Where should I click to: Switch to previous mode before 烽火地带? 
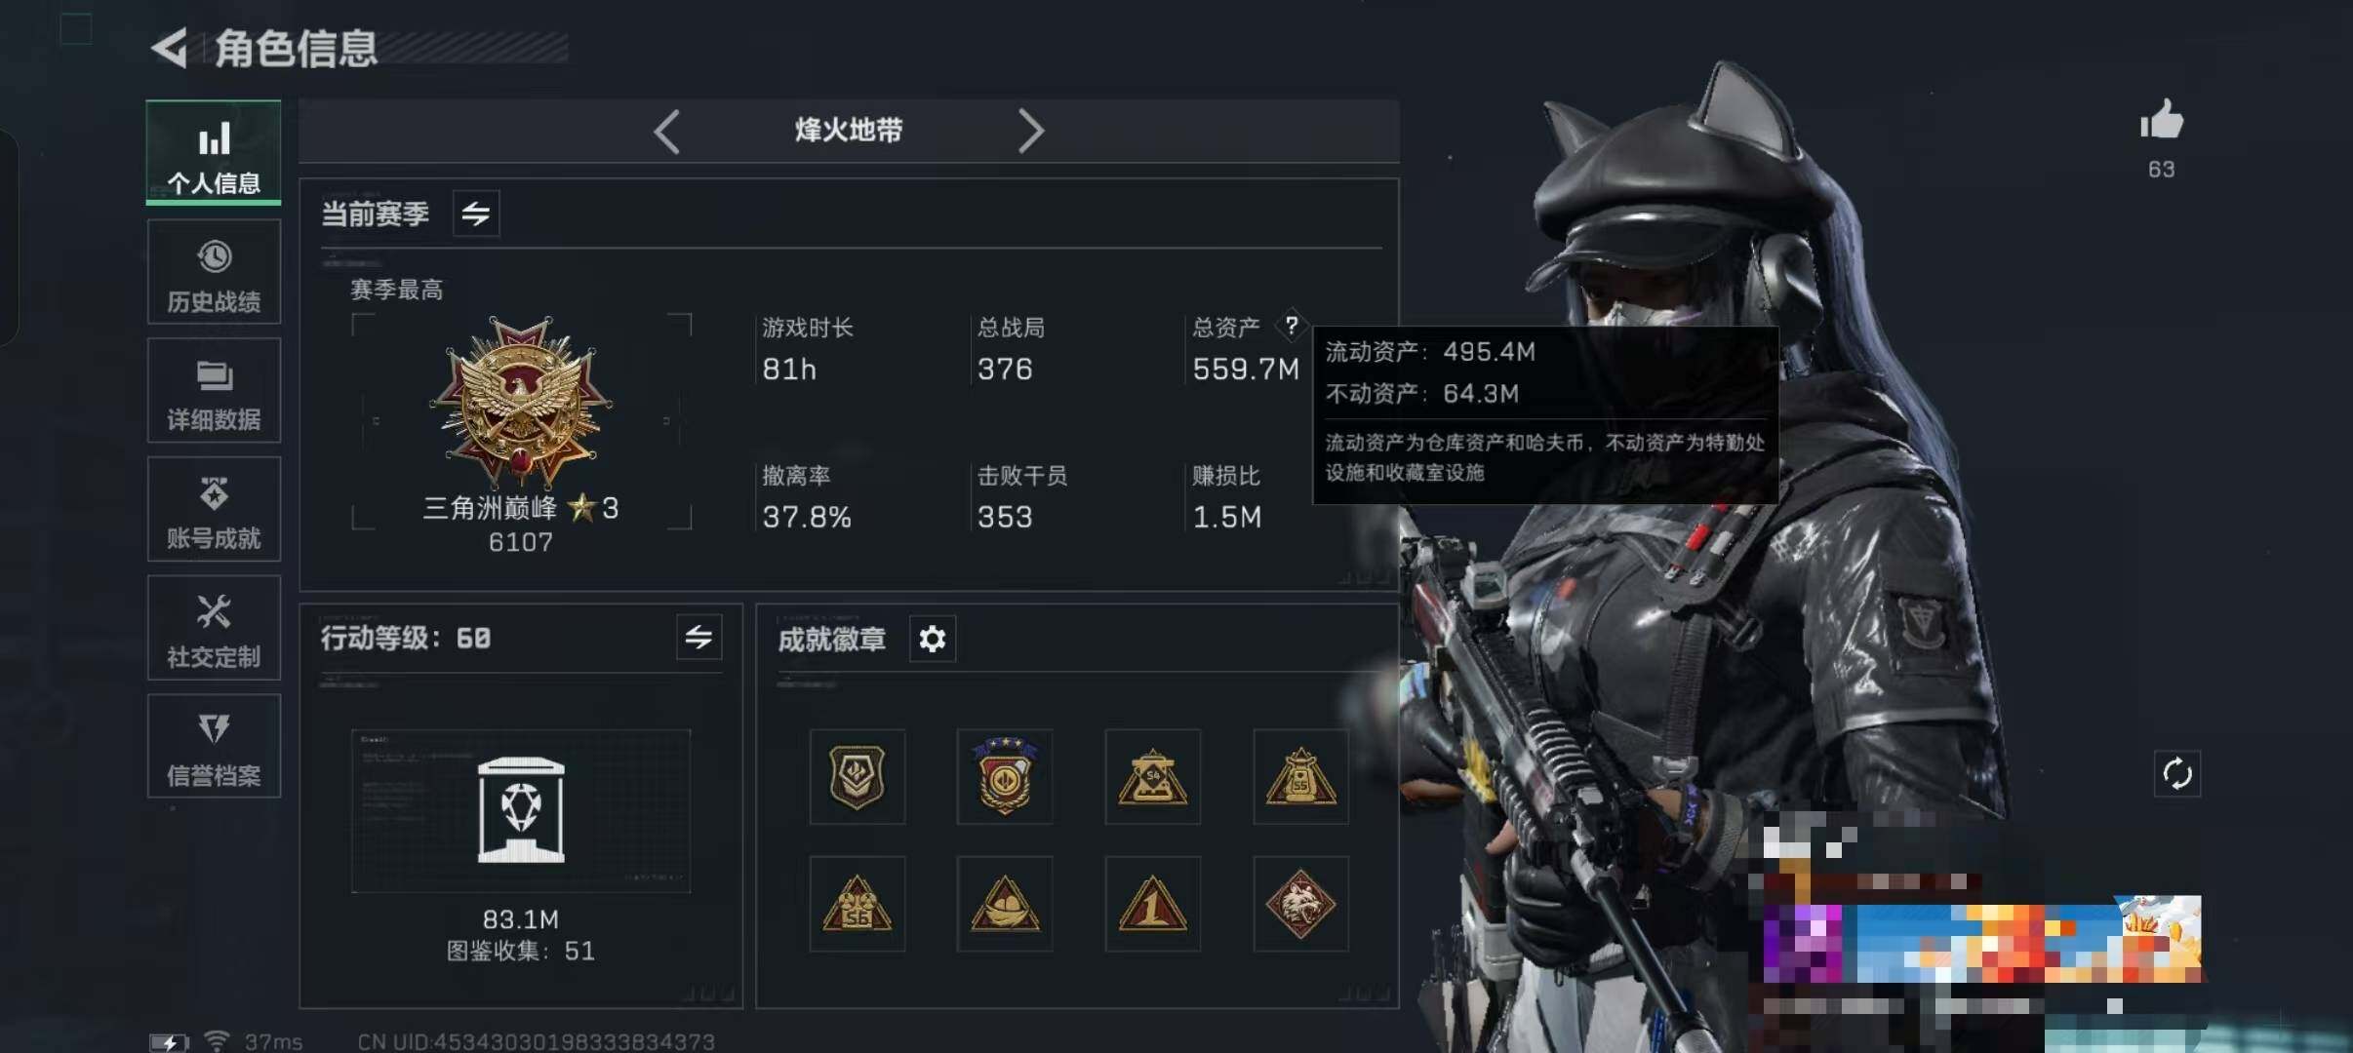[667, 131]
